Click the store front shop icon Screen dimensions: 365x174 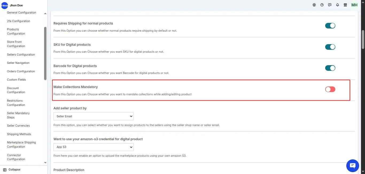point(345,5)
